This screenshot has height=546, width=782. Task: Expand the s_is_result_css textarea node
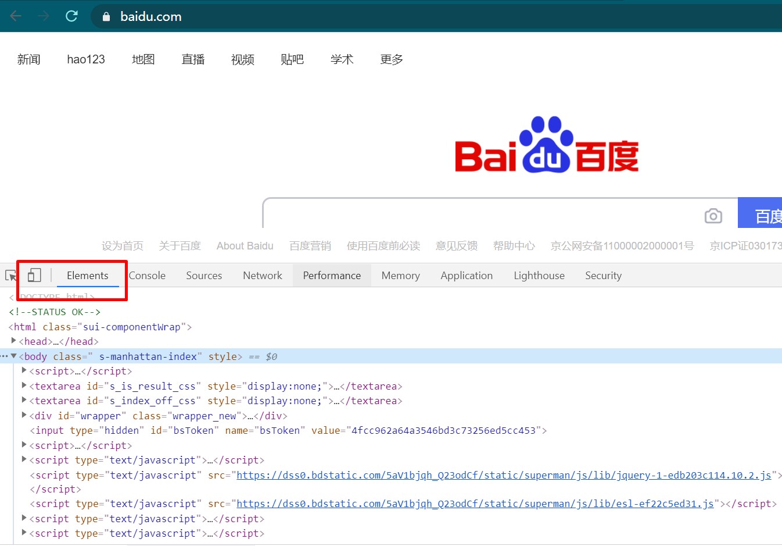point(24,386)
